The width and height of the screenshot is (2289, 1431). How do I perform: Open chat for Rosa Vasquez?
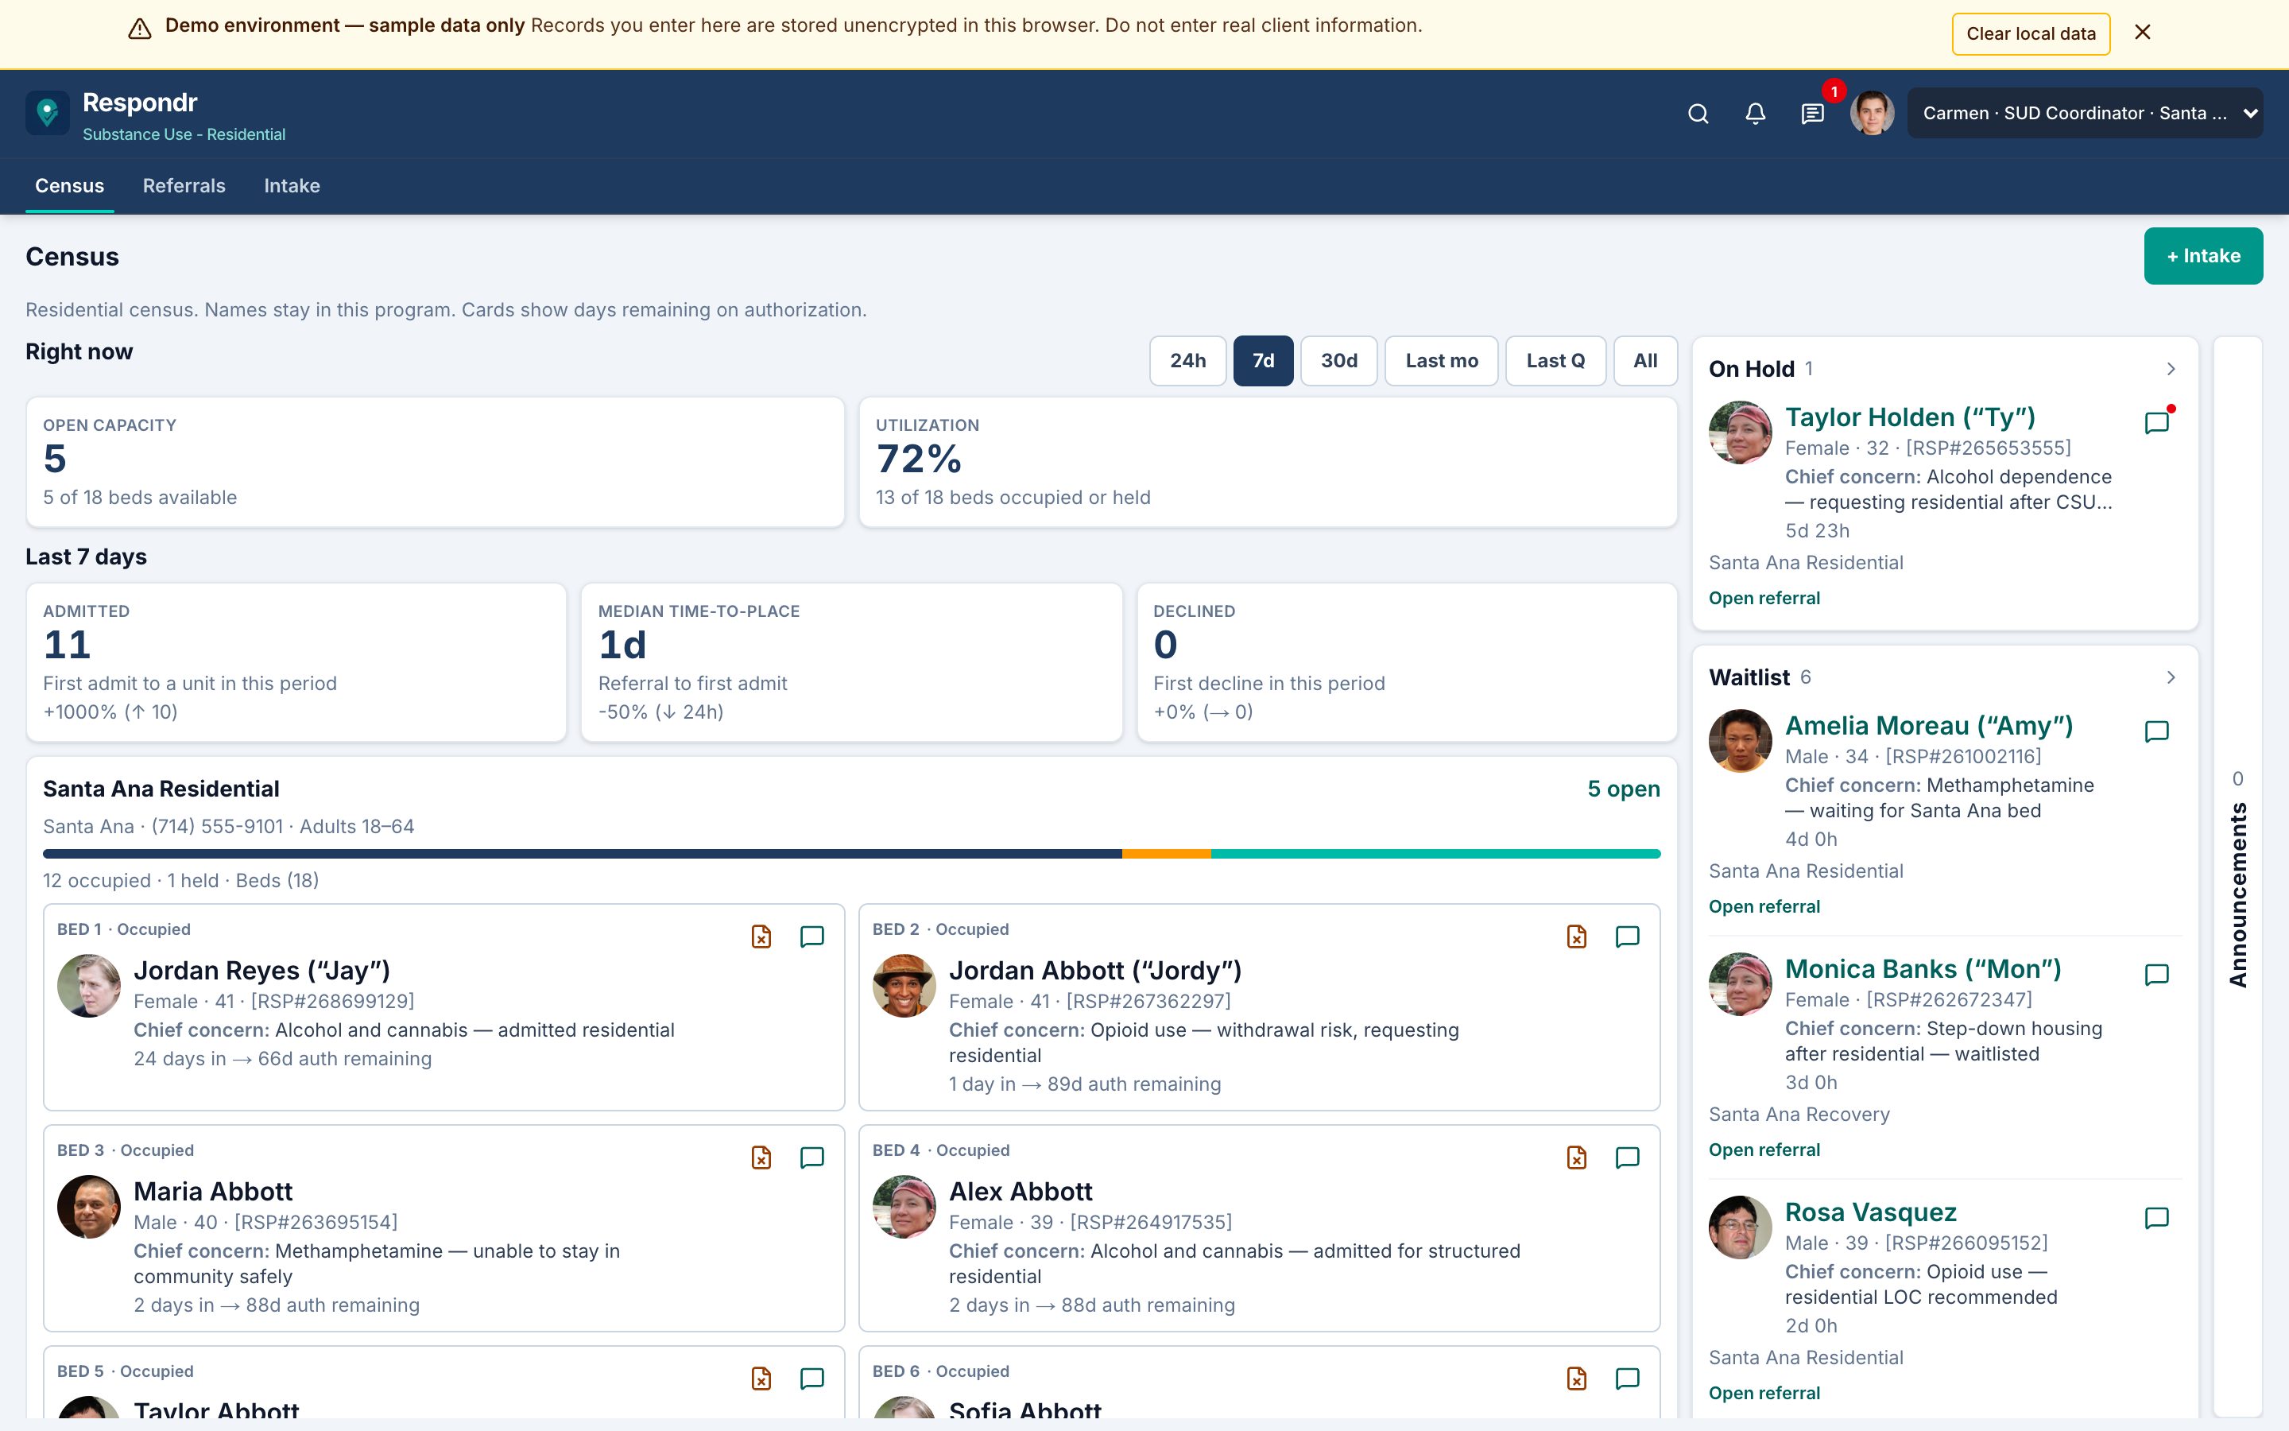coord(2156,1217)
